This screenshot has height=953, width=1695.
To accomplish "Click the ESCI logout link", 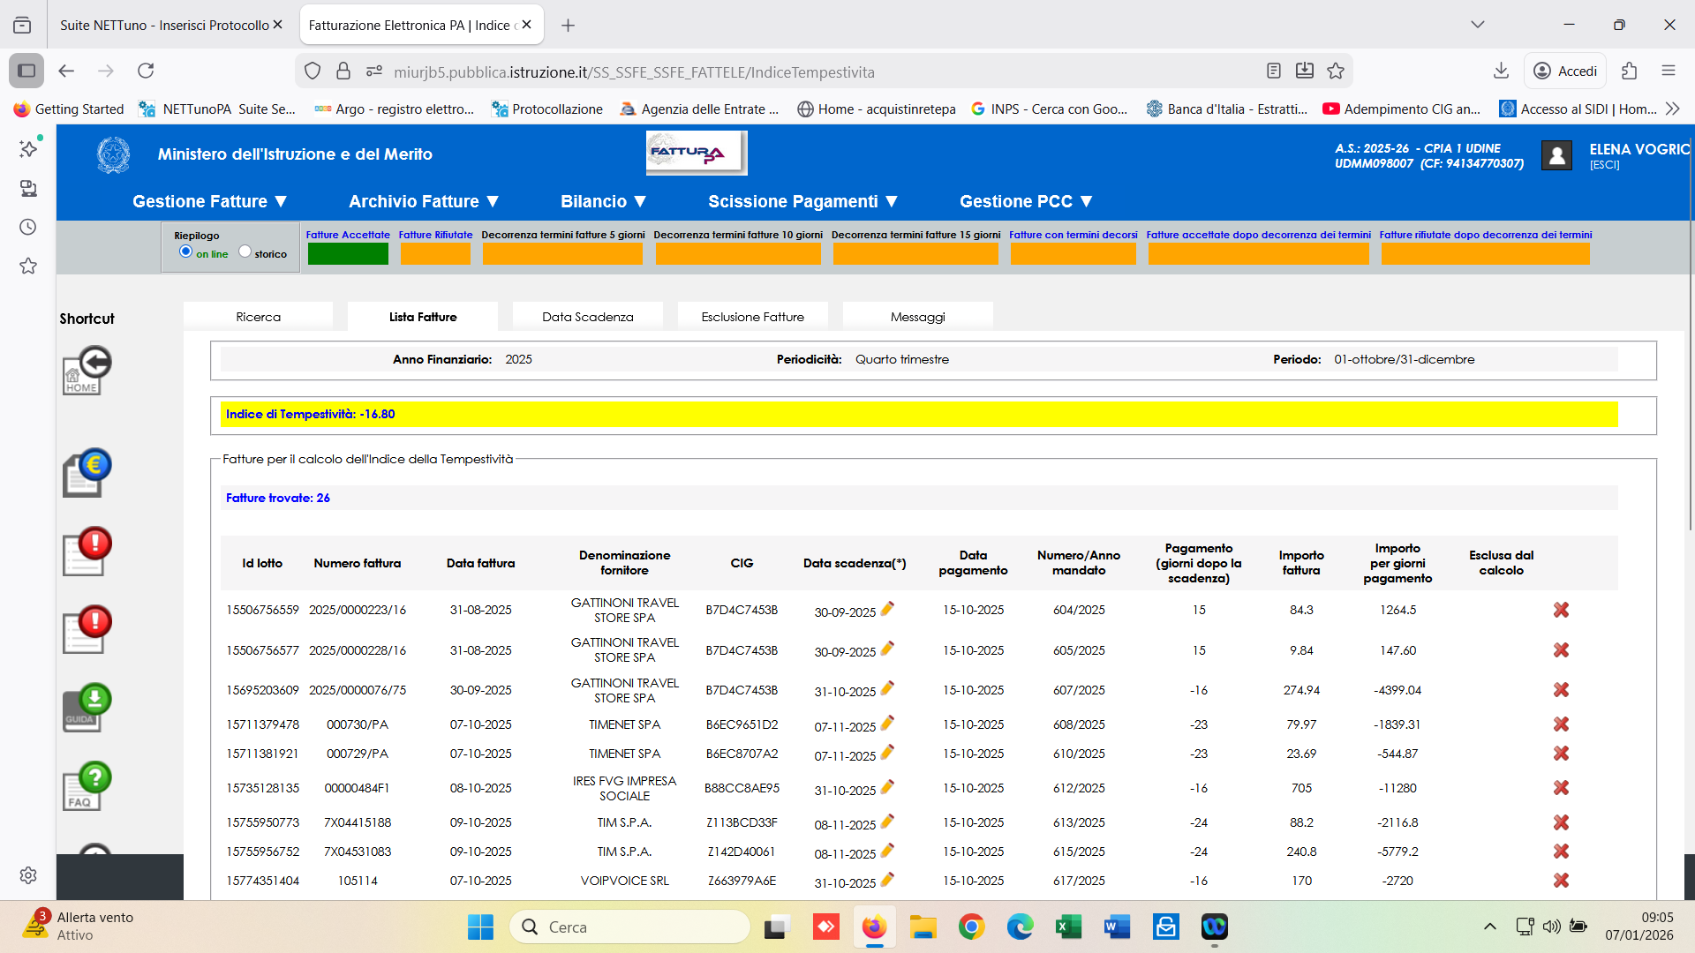I will click(1604, 165).
